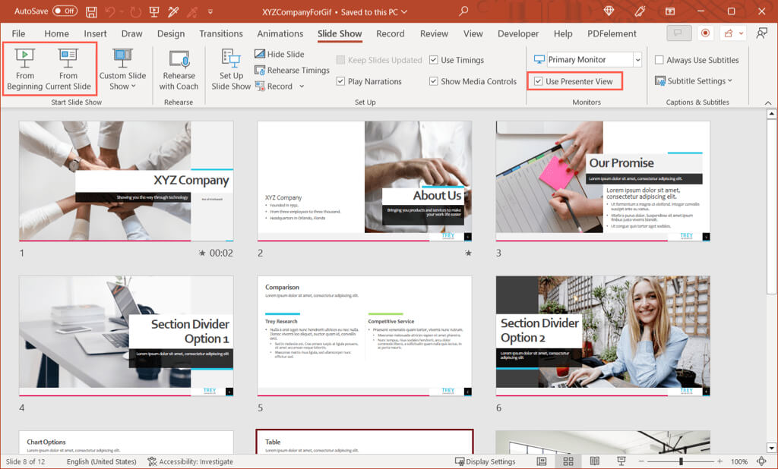The width and height of the screenshot is (778, 469).
Task: Open Subtitle Settings dropdown
Action: [x=694, y=81]
